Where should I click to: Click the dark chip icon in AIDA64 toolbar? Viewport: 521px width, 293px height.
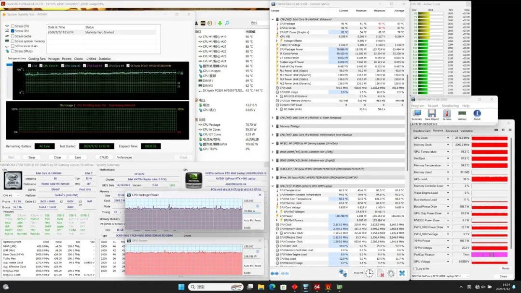point(203,23)
